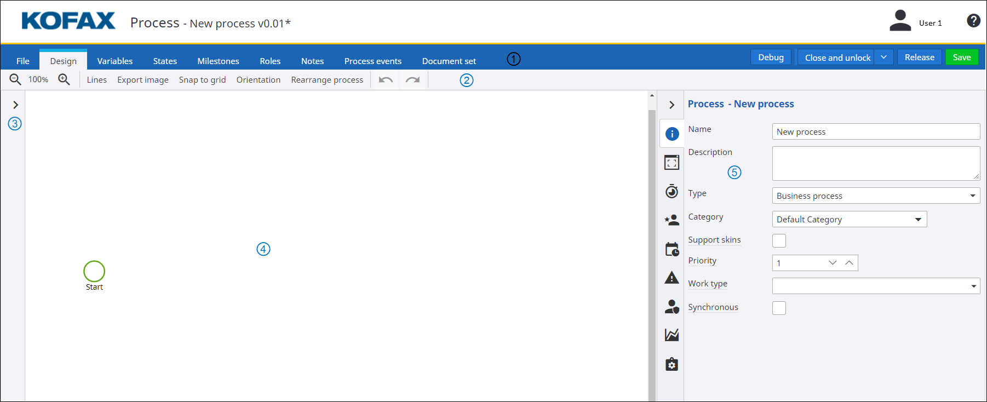Open the help question mark icon

pyautogui.click(x=973, y=21)
